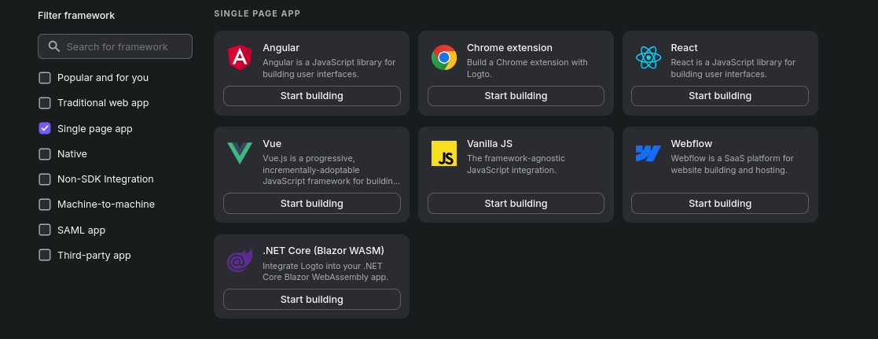Screen dimensions: 878x339
Task: Click the React atom logo icon
Action: tap(648, 57)
